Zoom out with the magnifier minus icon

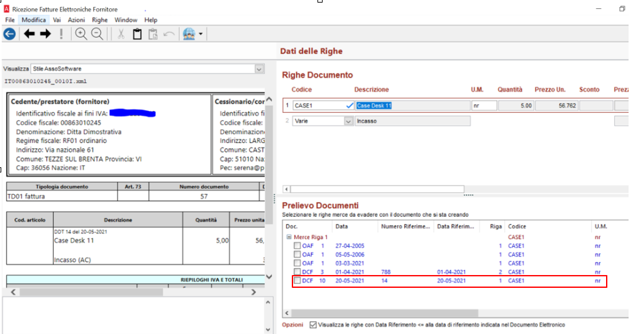coord(97,34)
